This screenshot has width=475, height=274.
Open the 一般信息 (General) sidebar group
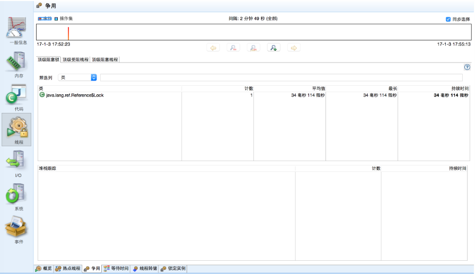coord(16,30)
